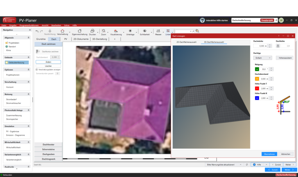Select the Nordrichtung compass tool

(x=50, y=32)
